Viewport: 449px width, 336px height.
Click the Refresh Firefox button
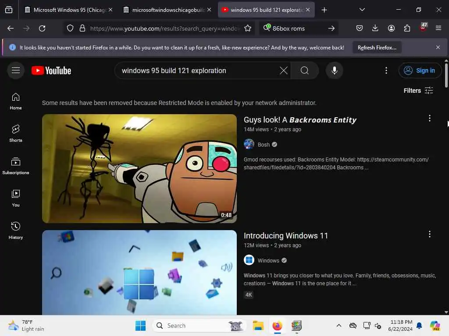(377, 47)
